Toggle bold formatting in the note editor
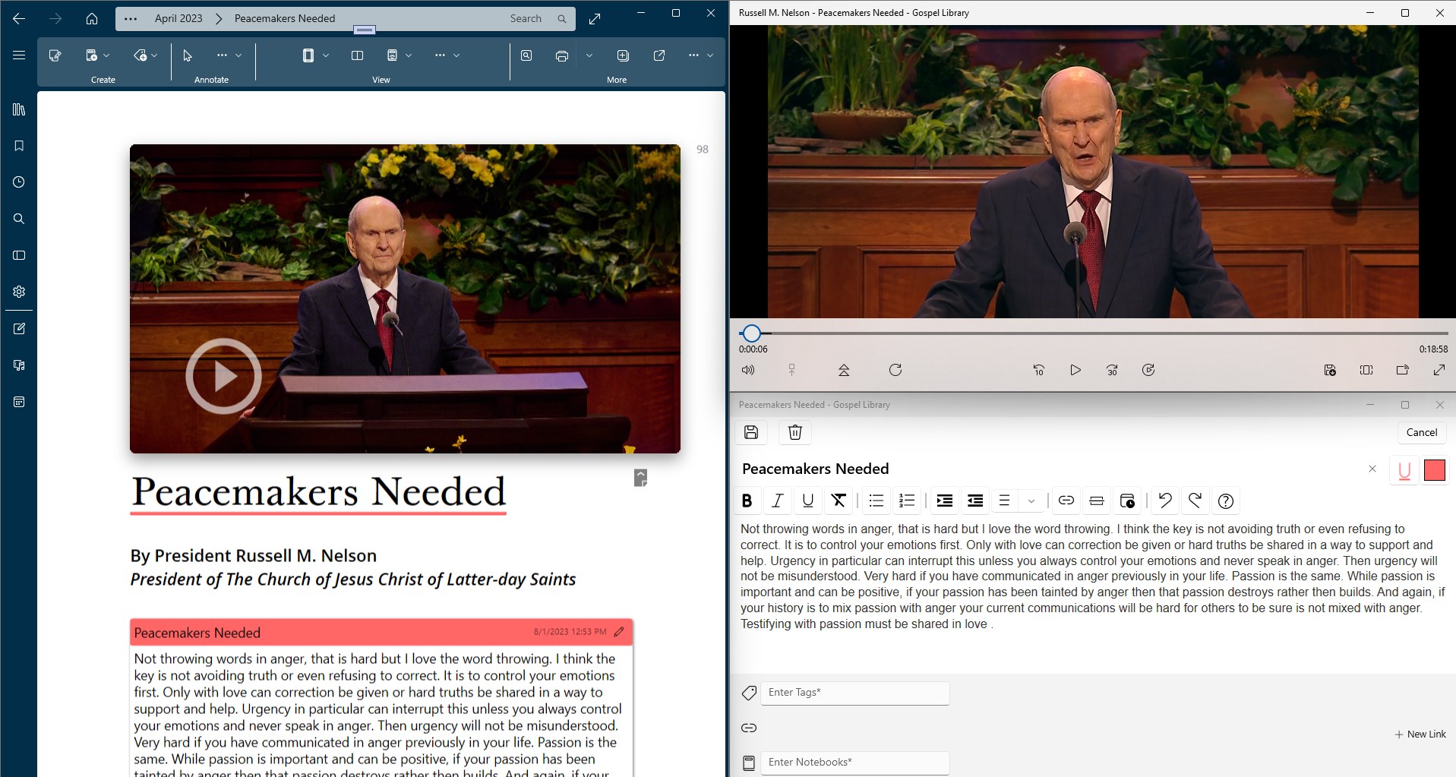Viewport: 1456px width, 777px height. click(x=747, y=501)
